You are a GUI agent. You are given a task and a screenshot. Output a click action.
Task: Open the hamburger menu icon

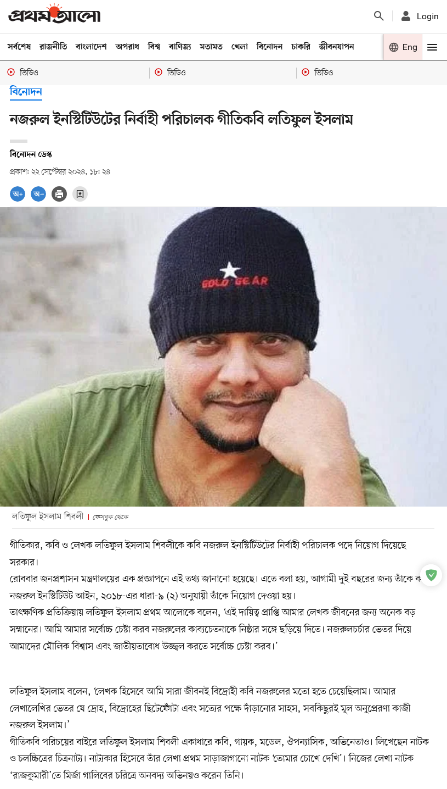432,47
